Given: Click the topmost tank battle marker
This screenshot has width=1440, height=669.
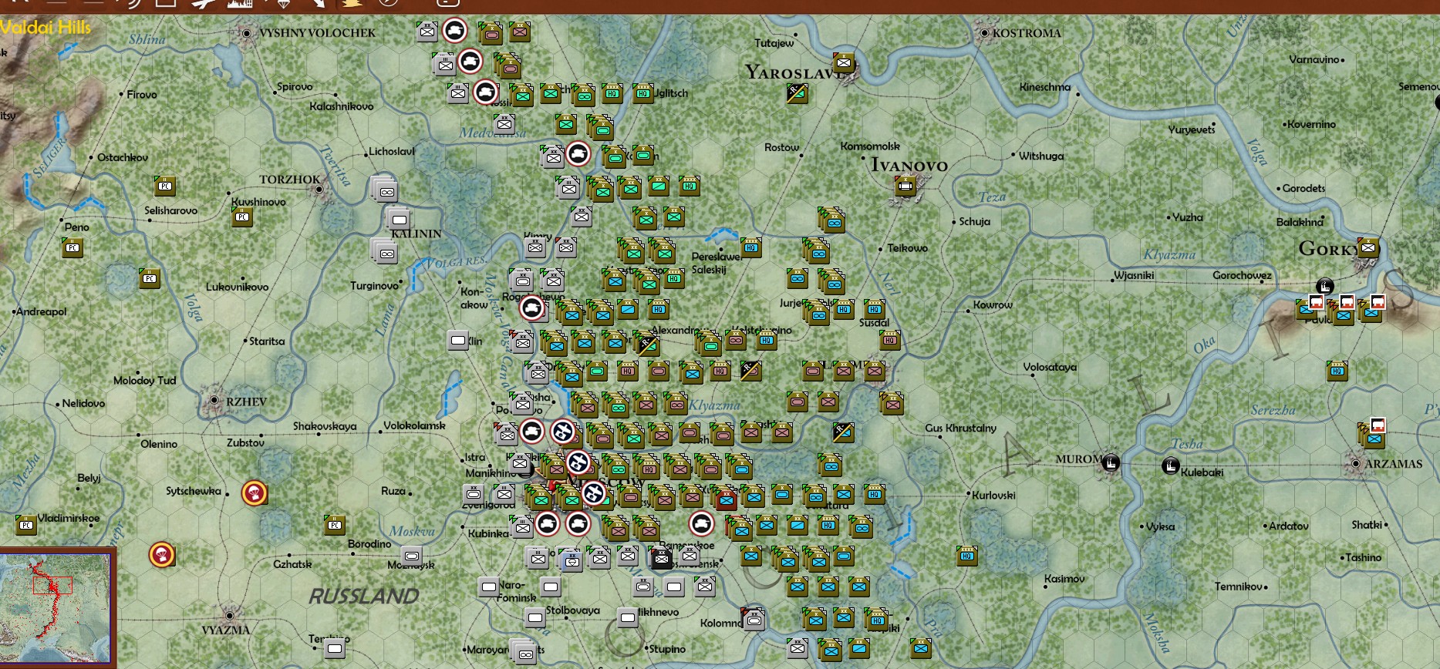Looking at the screenshot, I should point(455,31).
